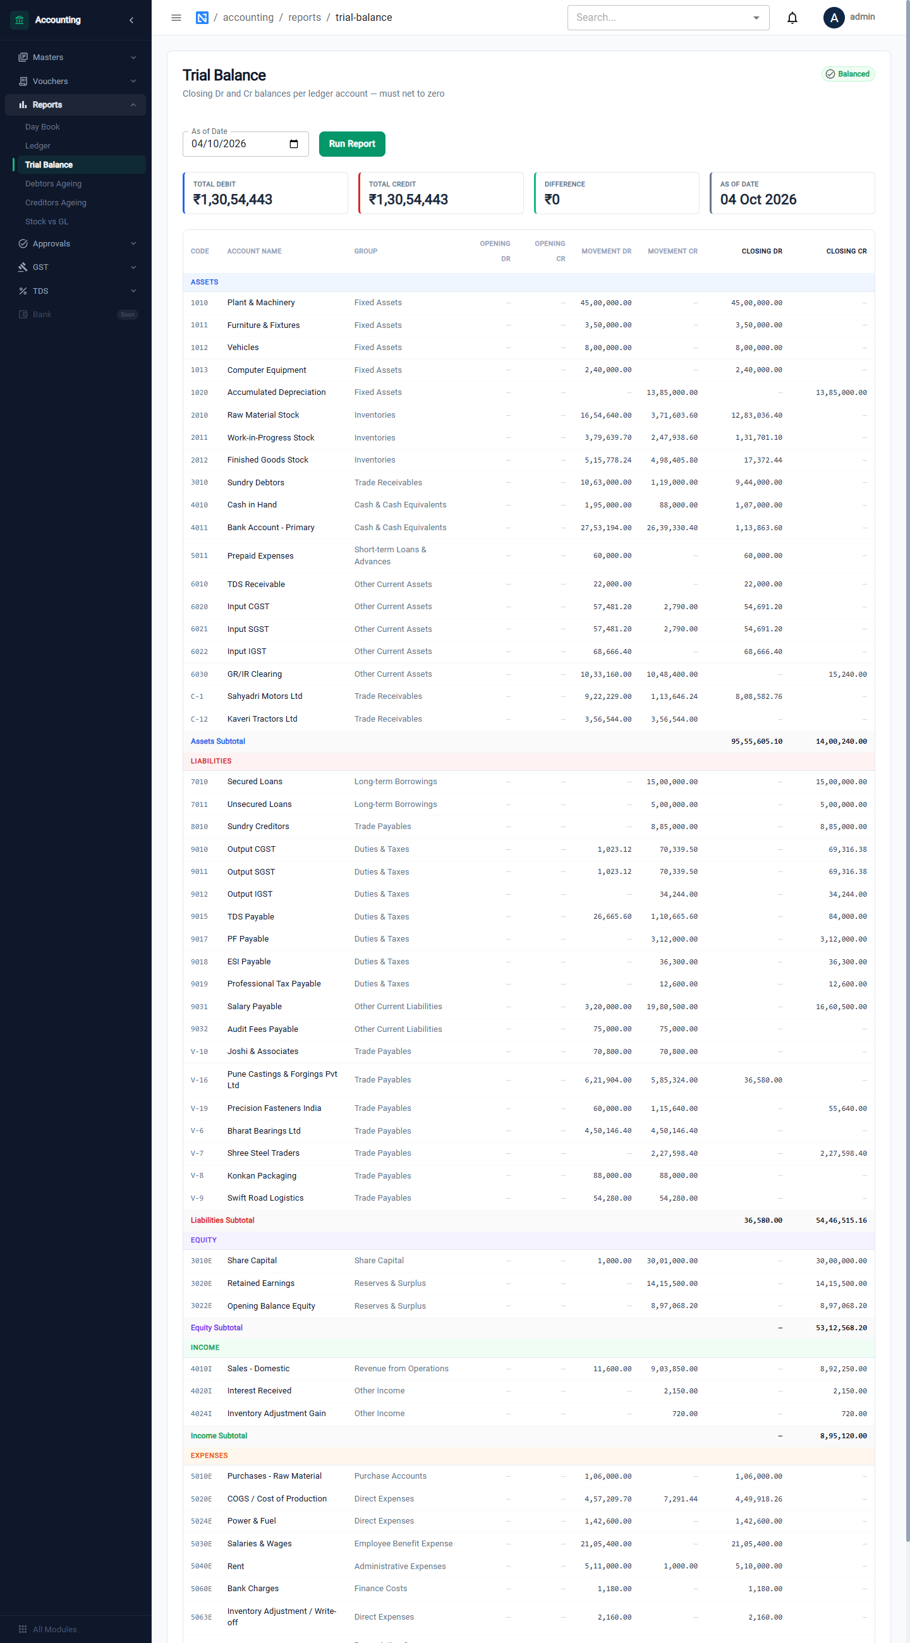
Task: Click the As of Date input field
Action: click(x=246, y=144)
